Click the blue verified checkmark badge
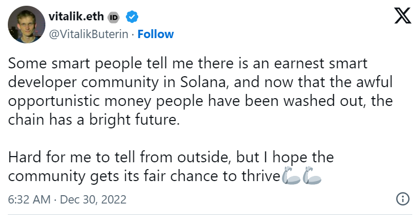The height and width of the screenshot is (215, 418). coord(132,17)
